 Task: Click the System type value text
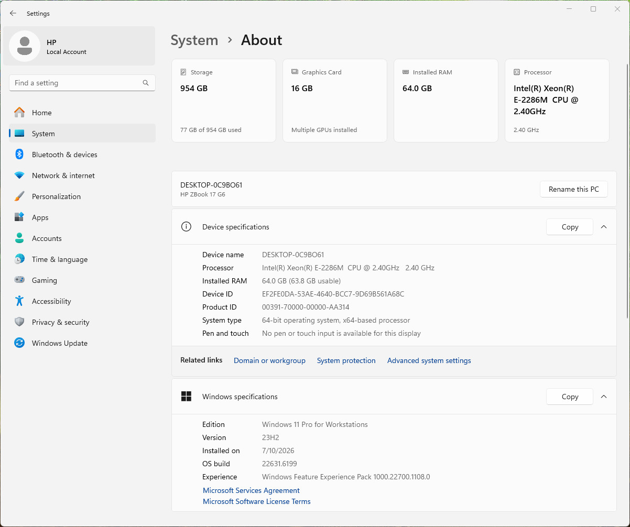(x=336, y=320)
